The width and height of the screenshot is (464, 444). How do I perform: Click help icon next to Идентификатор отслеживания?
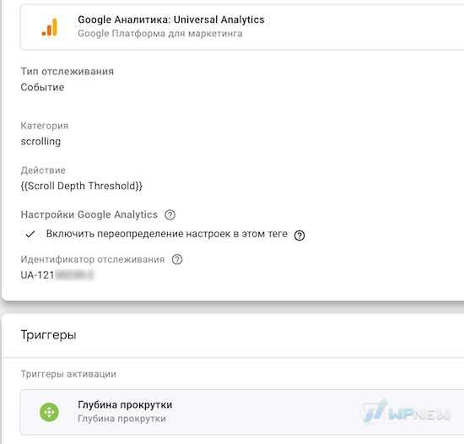coord(177,260)
